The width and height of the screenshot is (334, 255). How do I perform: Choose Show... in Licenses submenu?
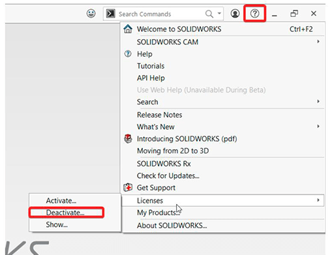pyautogui.click(x=75, y=224)
